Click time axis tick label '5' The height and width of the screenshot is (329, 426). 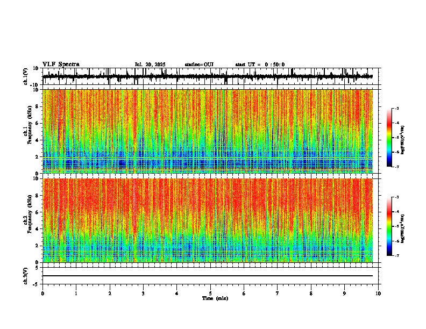pyautogui.click(x=210, y=294)
